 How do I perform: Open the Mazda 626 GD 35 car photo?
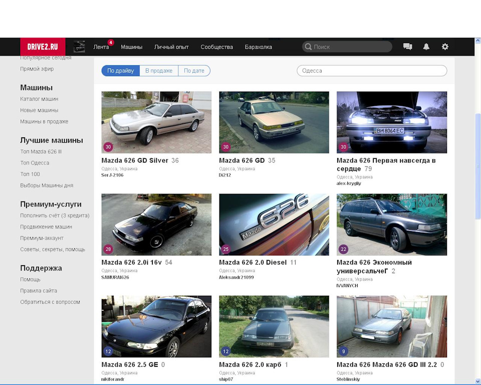[x=274, y=122]
